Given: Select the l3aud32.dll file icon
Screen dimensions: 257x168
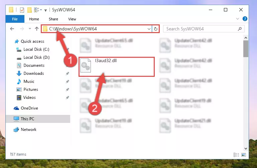Looking at the screenshot, I should pyautogui.click(x=86, y=65).
